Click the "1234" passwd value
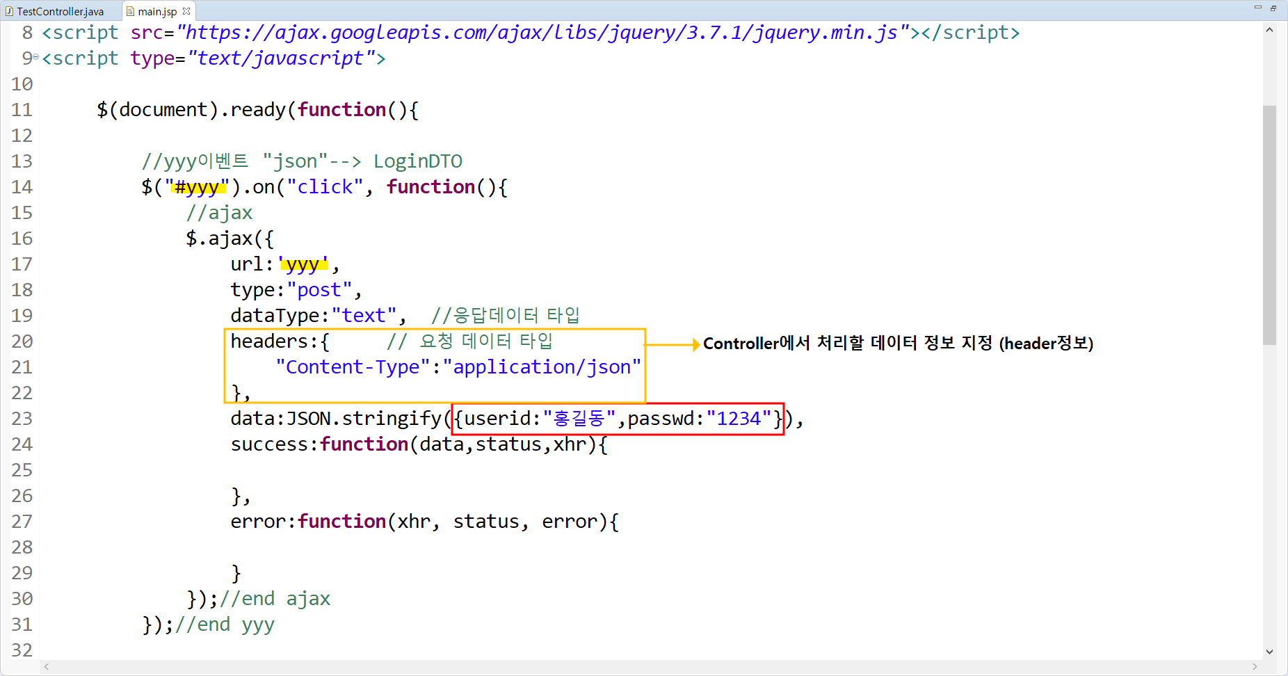1288x676 pixels. pos(739,419)
